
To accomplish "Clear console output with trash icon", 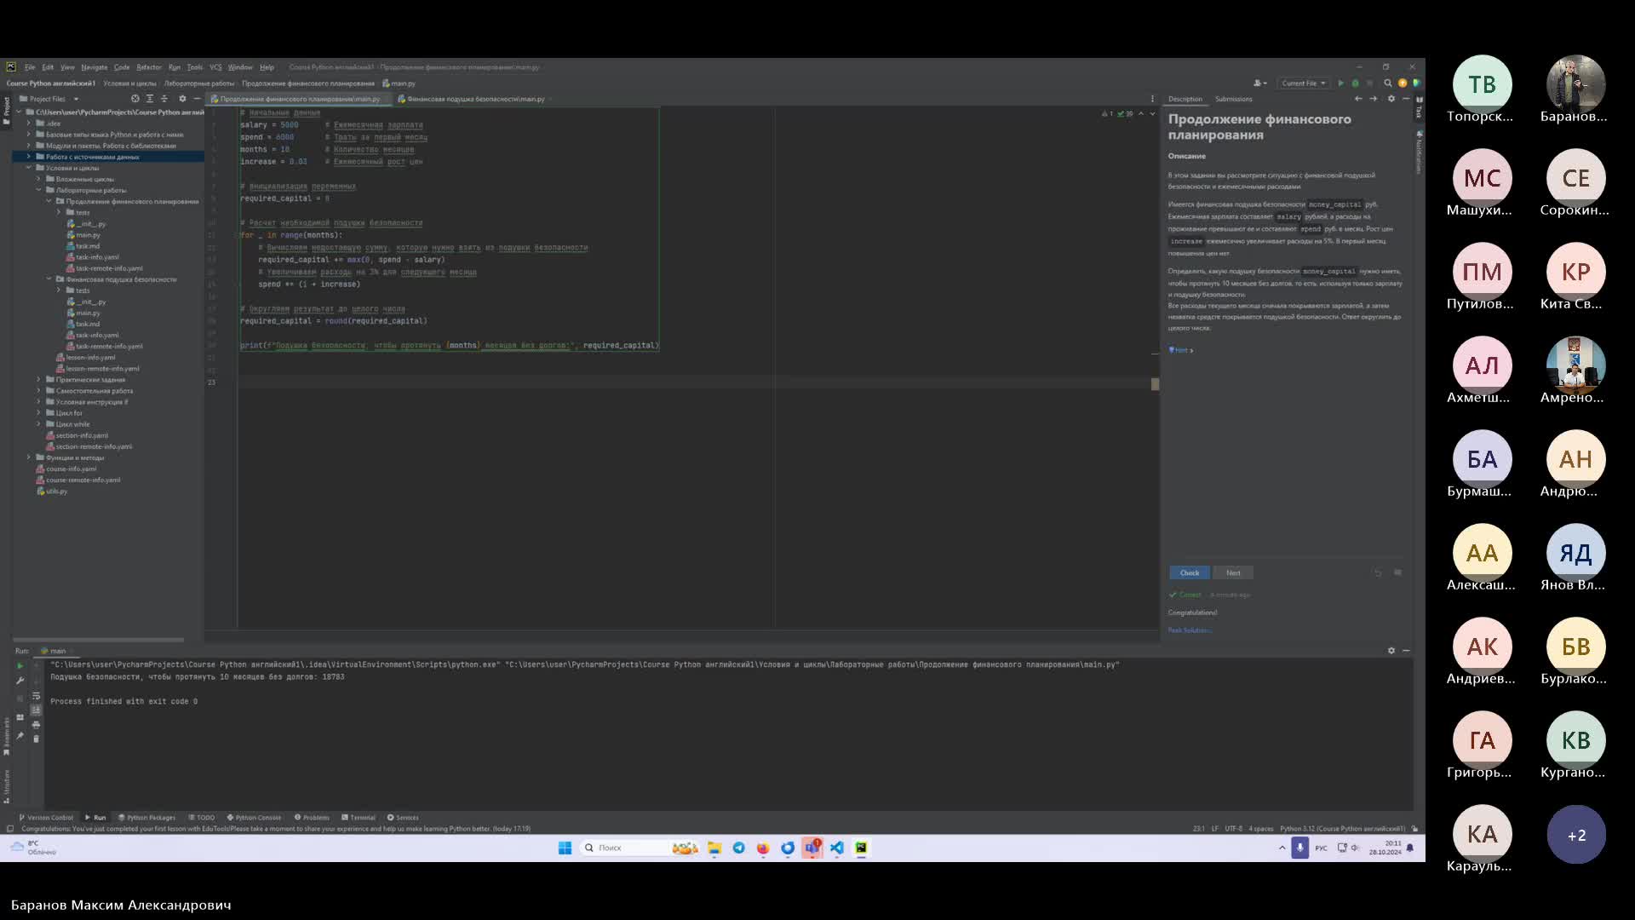I will point(36,739).
